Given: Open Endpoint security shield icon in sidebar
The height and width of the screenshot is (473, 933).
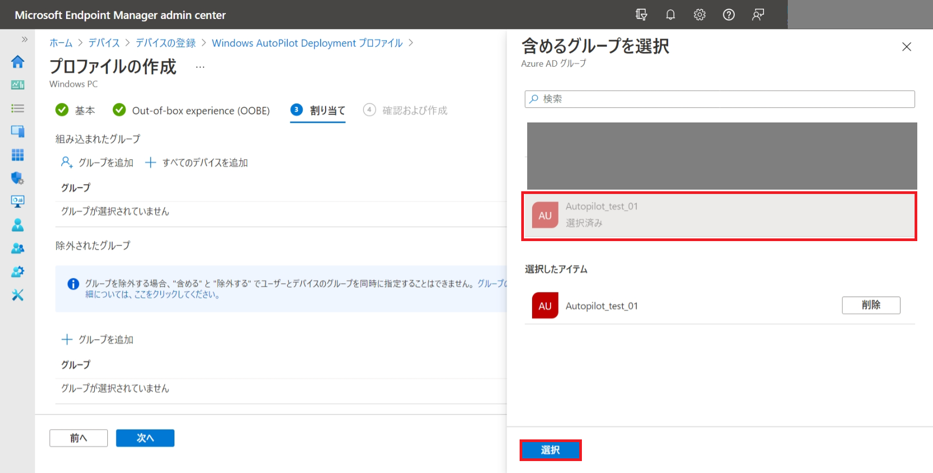Looking at the screenshot, I should [17, 178].
